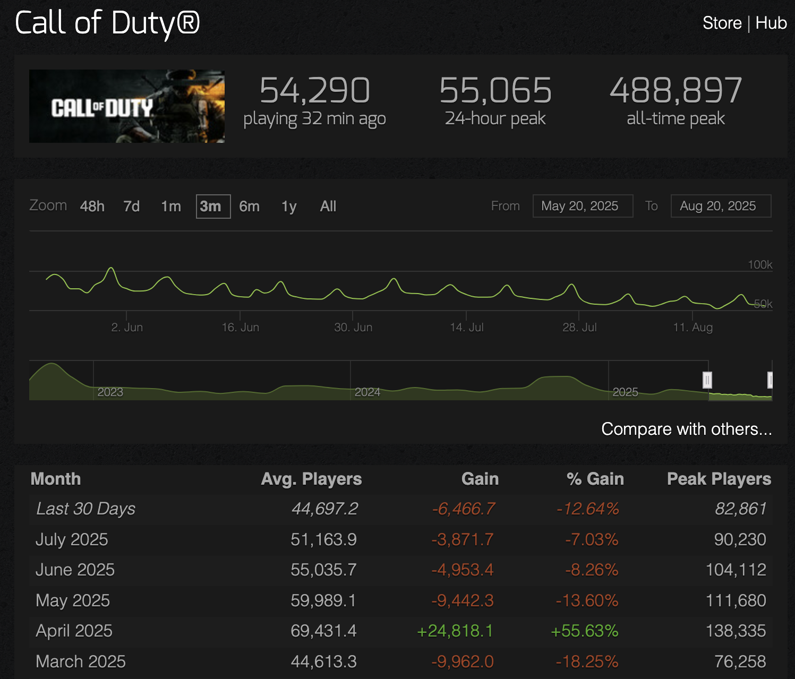Click peak players value 90,230
Screen dimensions: 795x679
[740, 540]
